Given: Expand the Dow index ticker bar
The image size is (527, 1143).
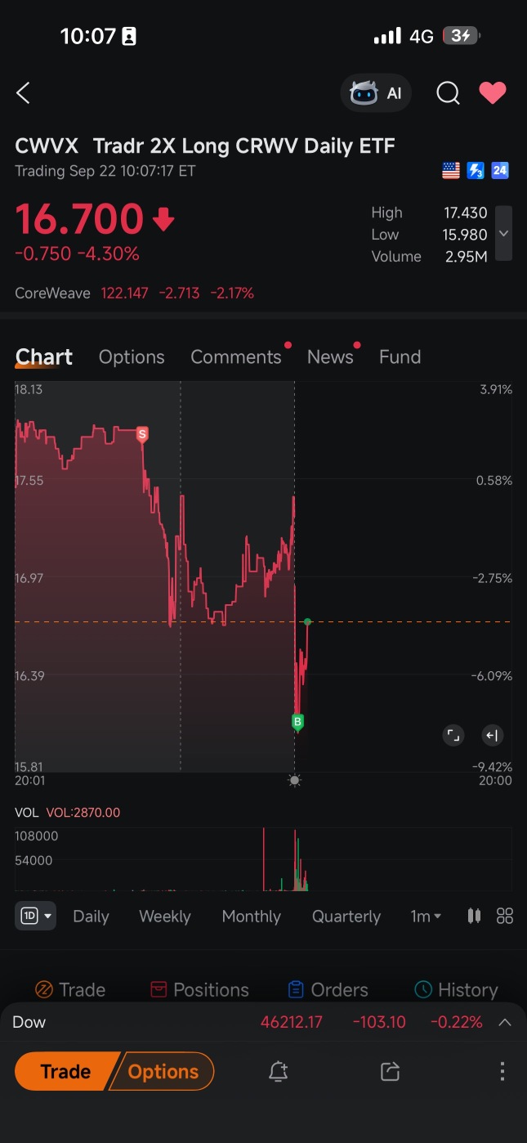Looking at the screenshot, I should coord(505,1022).
